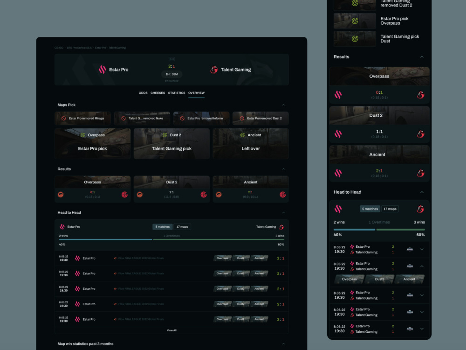
Task: Click Talent Gaming team name in match header
Action: pyautogui.click(x=236, y=70)
